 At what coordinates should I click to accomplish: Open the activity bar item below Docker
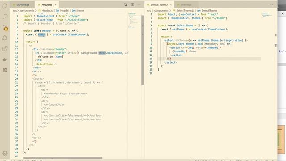(5, 70)
